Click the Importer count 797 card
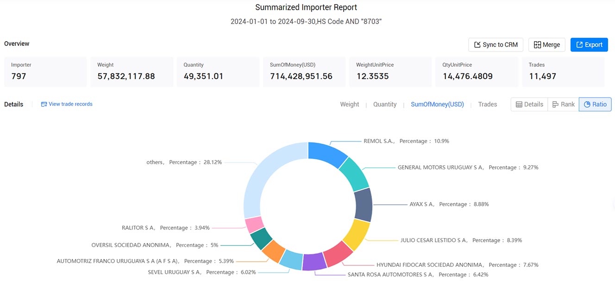This screenshot has height=283, width=615. point(45,72)
